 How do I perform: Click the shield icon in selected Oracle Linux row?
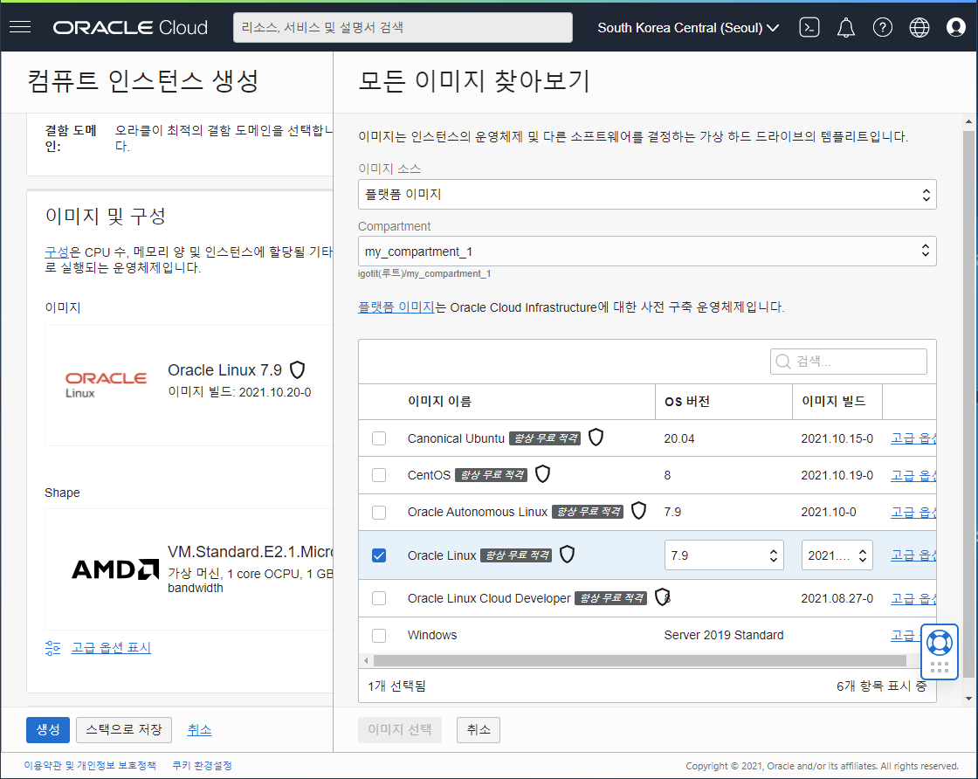pyautogui.click(x=567, y=554)
